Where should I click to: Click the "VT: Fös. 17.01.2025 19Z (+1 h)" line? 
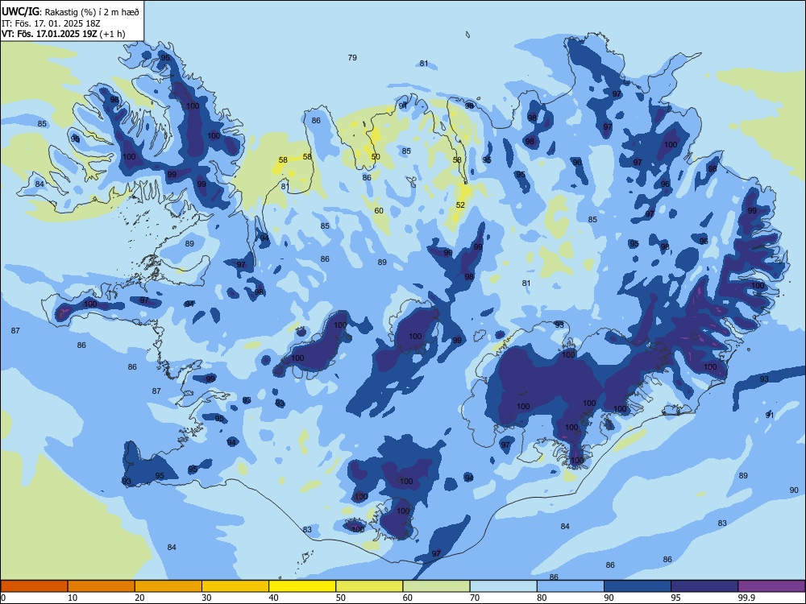(x=63, y=34)
